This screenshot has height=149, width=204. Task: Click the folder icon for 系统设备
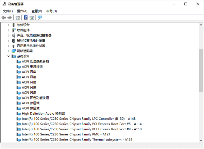point(14,56)
